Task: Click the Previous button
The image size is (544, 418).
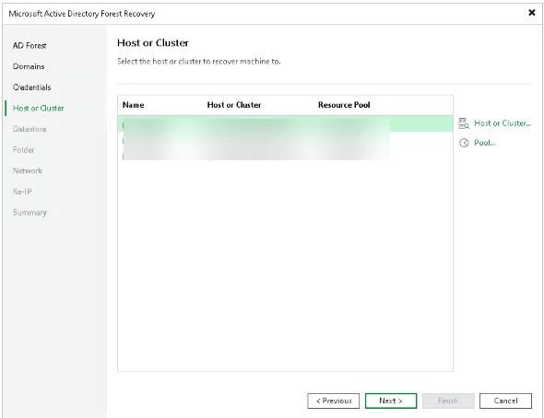Action: (334, 401)
